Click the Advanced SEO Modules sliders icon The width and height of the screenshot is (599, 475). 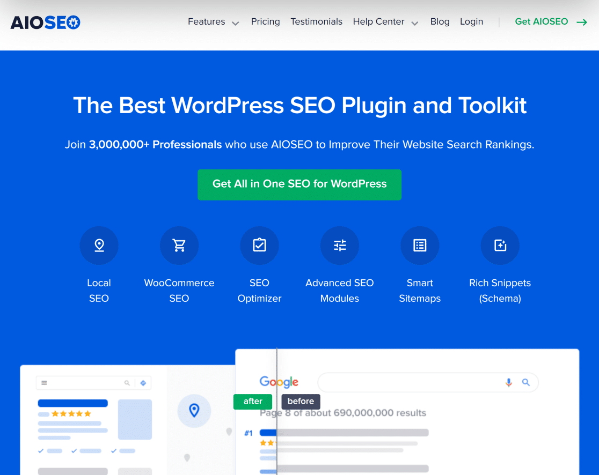[339, 245]
